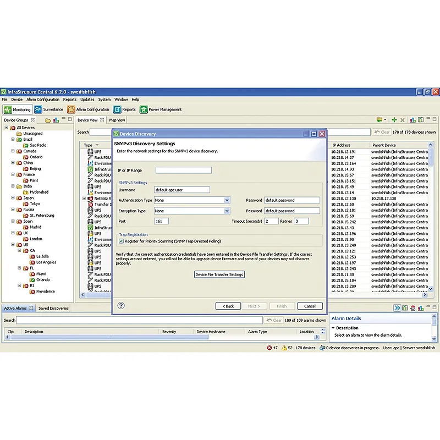440x440 pixels.
Task: Click the Retries field
Action: tap(301, 221)
